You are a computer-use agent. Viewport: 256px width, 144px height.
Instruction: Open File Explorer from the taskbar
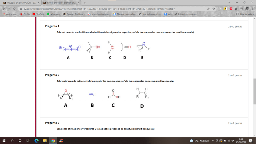45,141
